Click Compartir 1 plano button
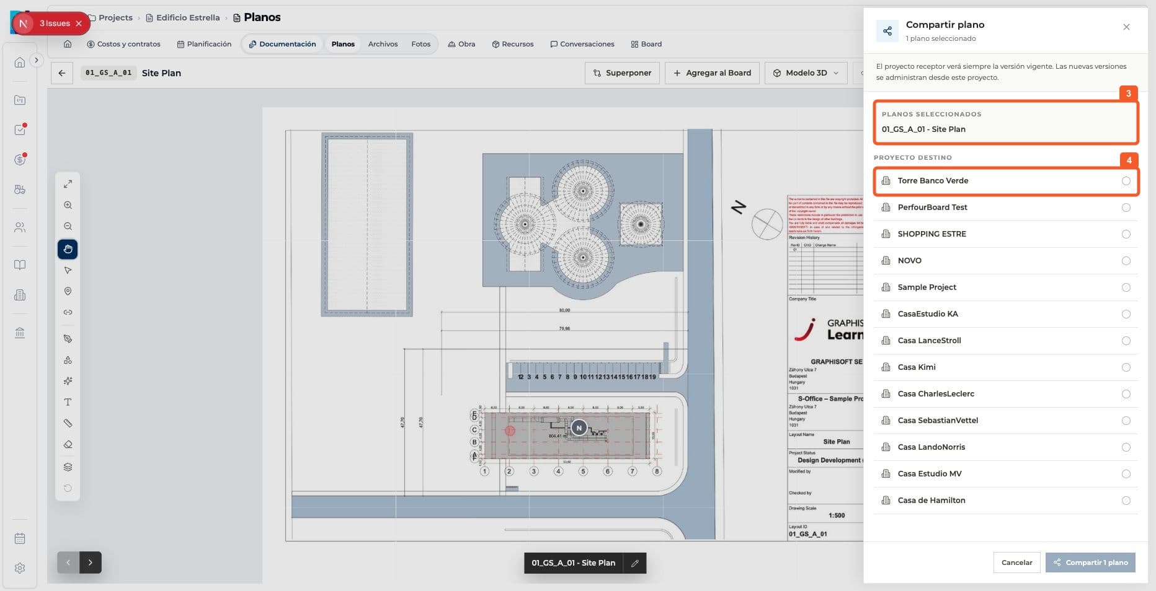This screenshot has height=591, width=1156. point(1090,563)
